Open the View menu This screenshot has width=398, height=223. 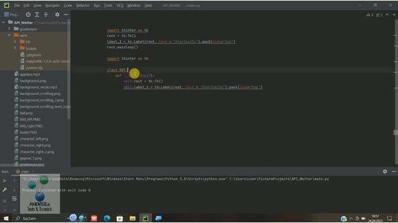(37, 6)
